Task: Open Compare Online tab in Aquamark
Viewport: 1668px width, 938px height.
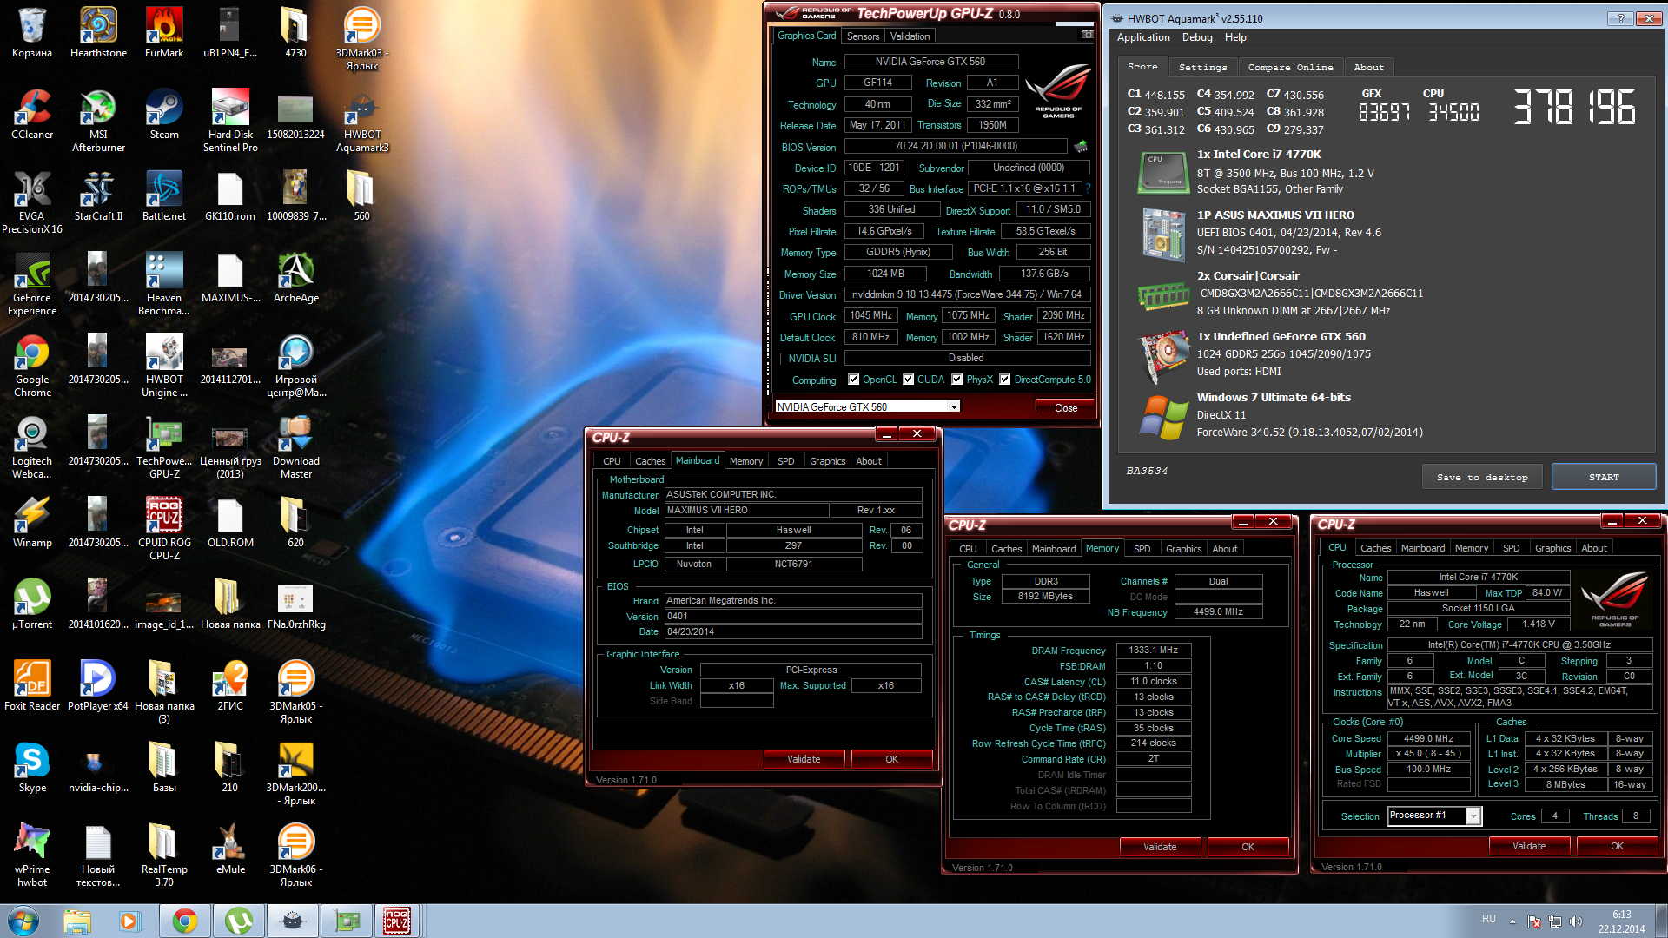Action: tap(1290, 68)
